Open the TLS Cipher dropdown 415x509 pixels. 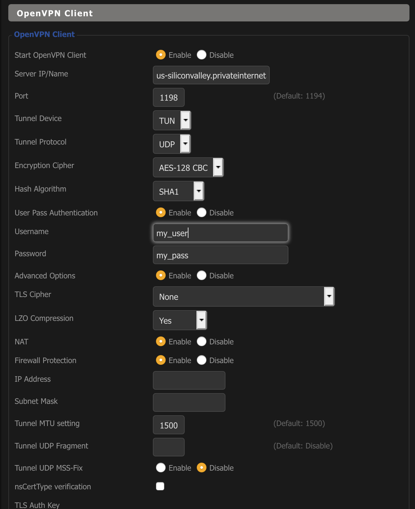243,297
